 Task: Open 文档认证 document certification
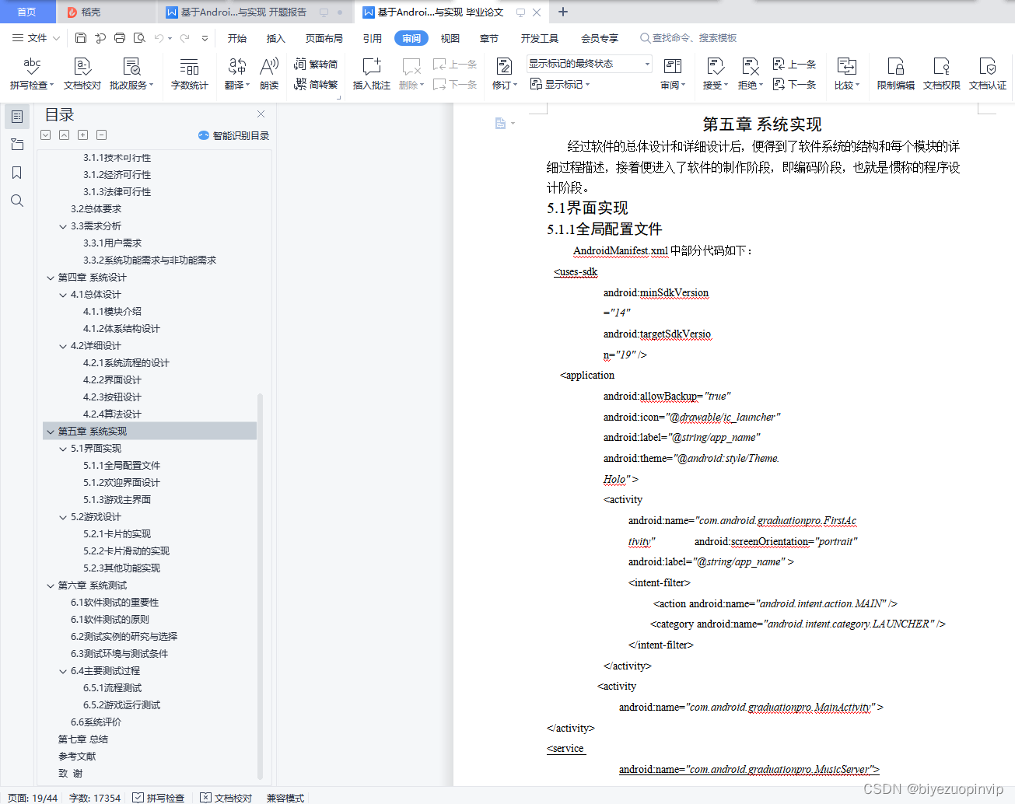[988, 74]
